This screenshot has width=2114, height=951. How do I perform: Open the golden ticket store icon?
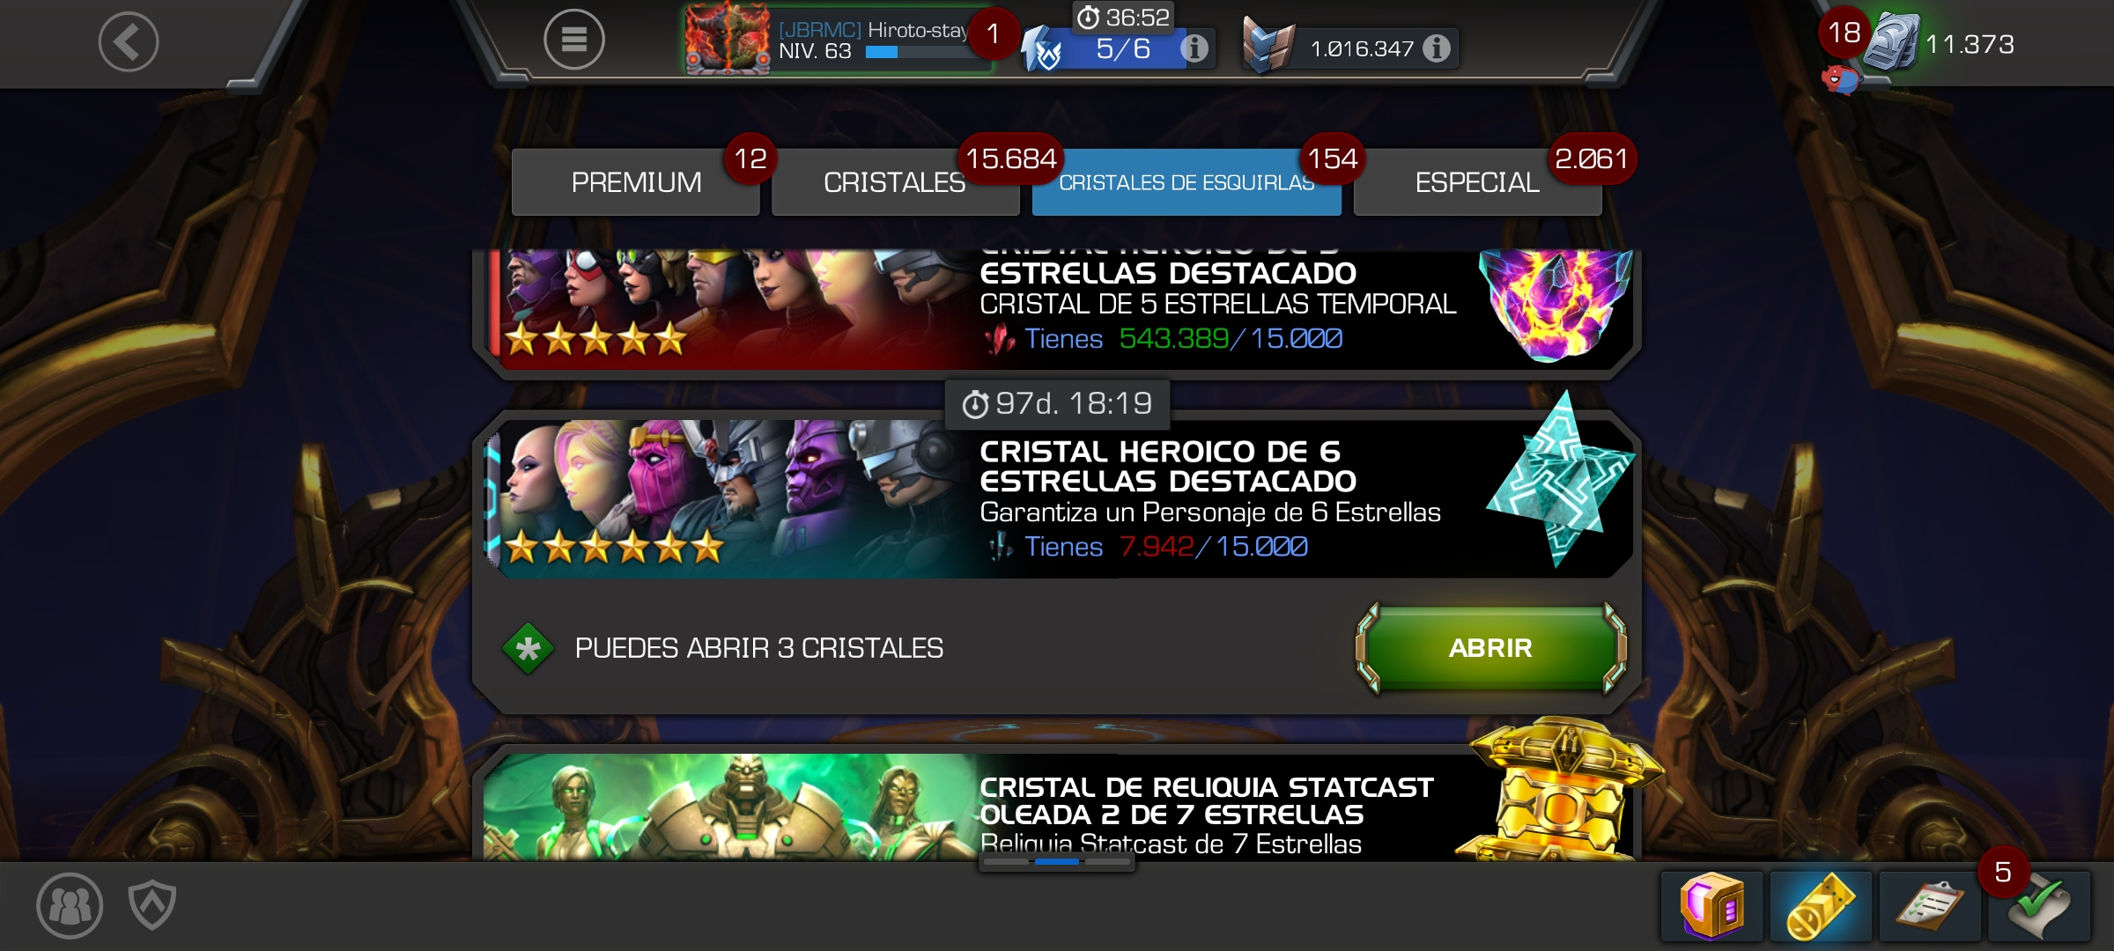point(1821,906)
